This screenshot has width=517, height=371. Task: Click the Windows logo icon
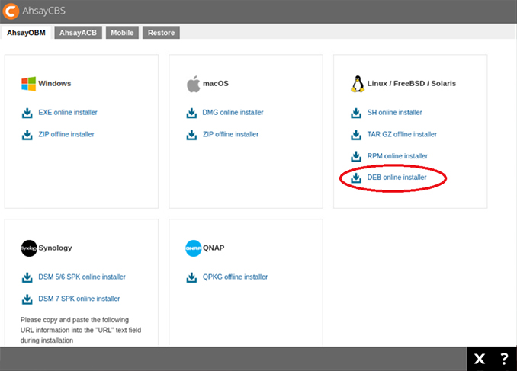point(28,84)
